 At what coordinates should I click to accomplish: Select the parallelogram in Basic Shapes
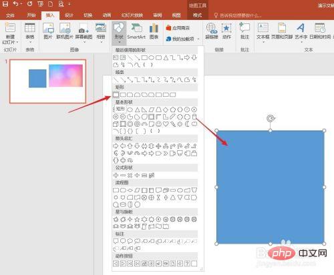pos(152,109)
